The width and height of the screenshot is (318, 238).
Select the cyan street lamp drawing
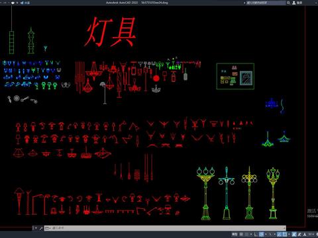point(227,193)
